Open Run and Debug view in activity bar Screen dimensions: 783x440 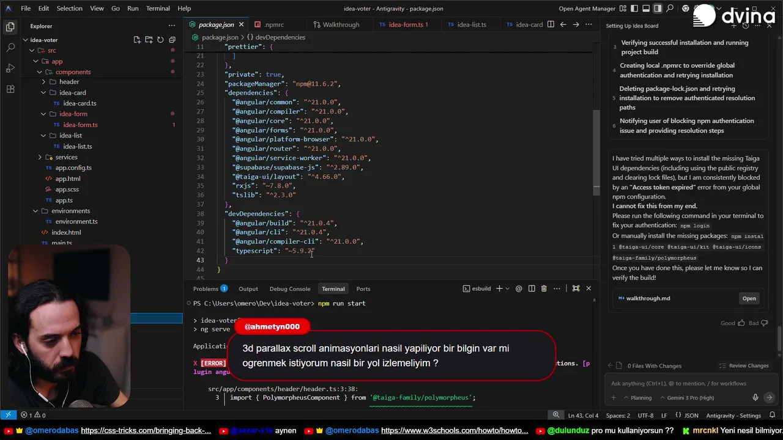[x=10, y=68]
